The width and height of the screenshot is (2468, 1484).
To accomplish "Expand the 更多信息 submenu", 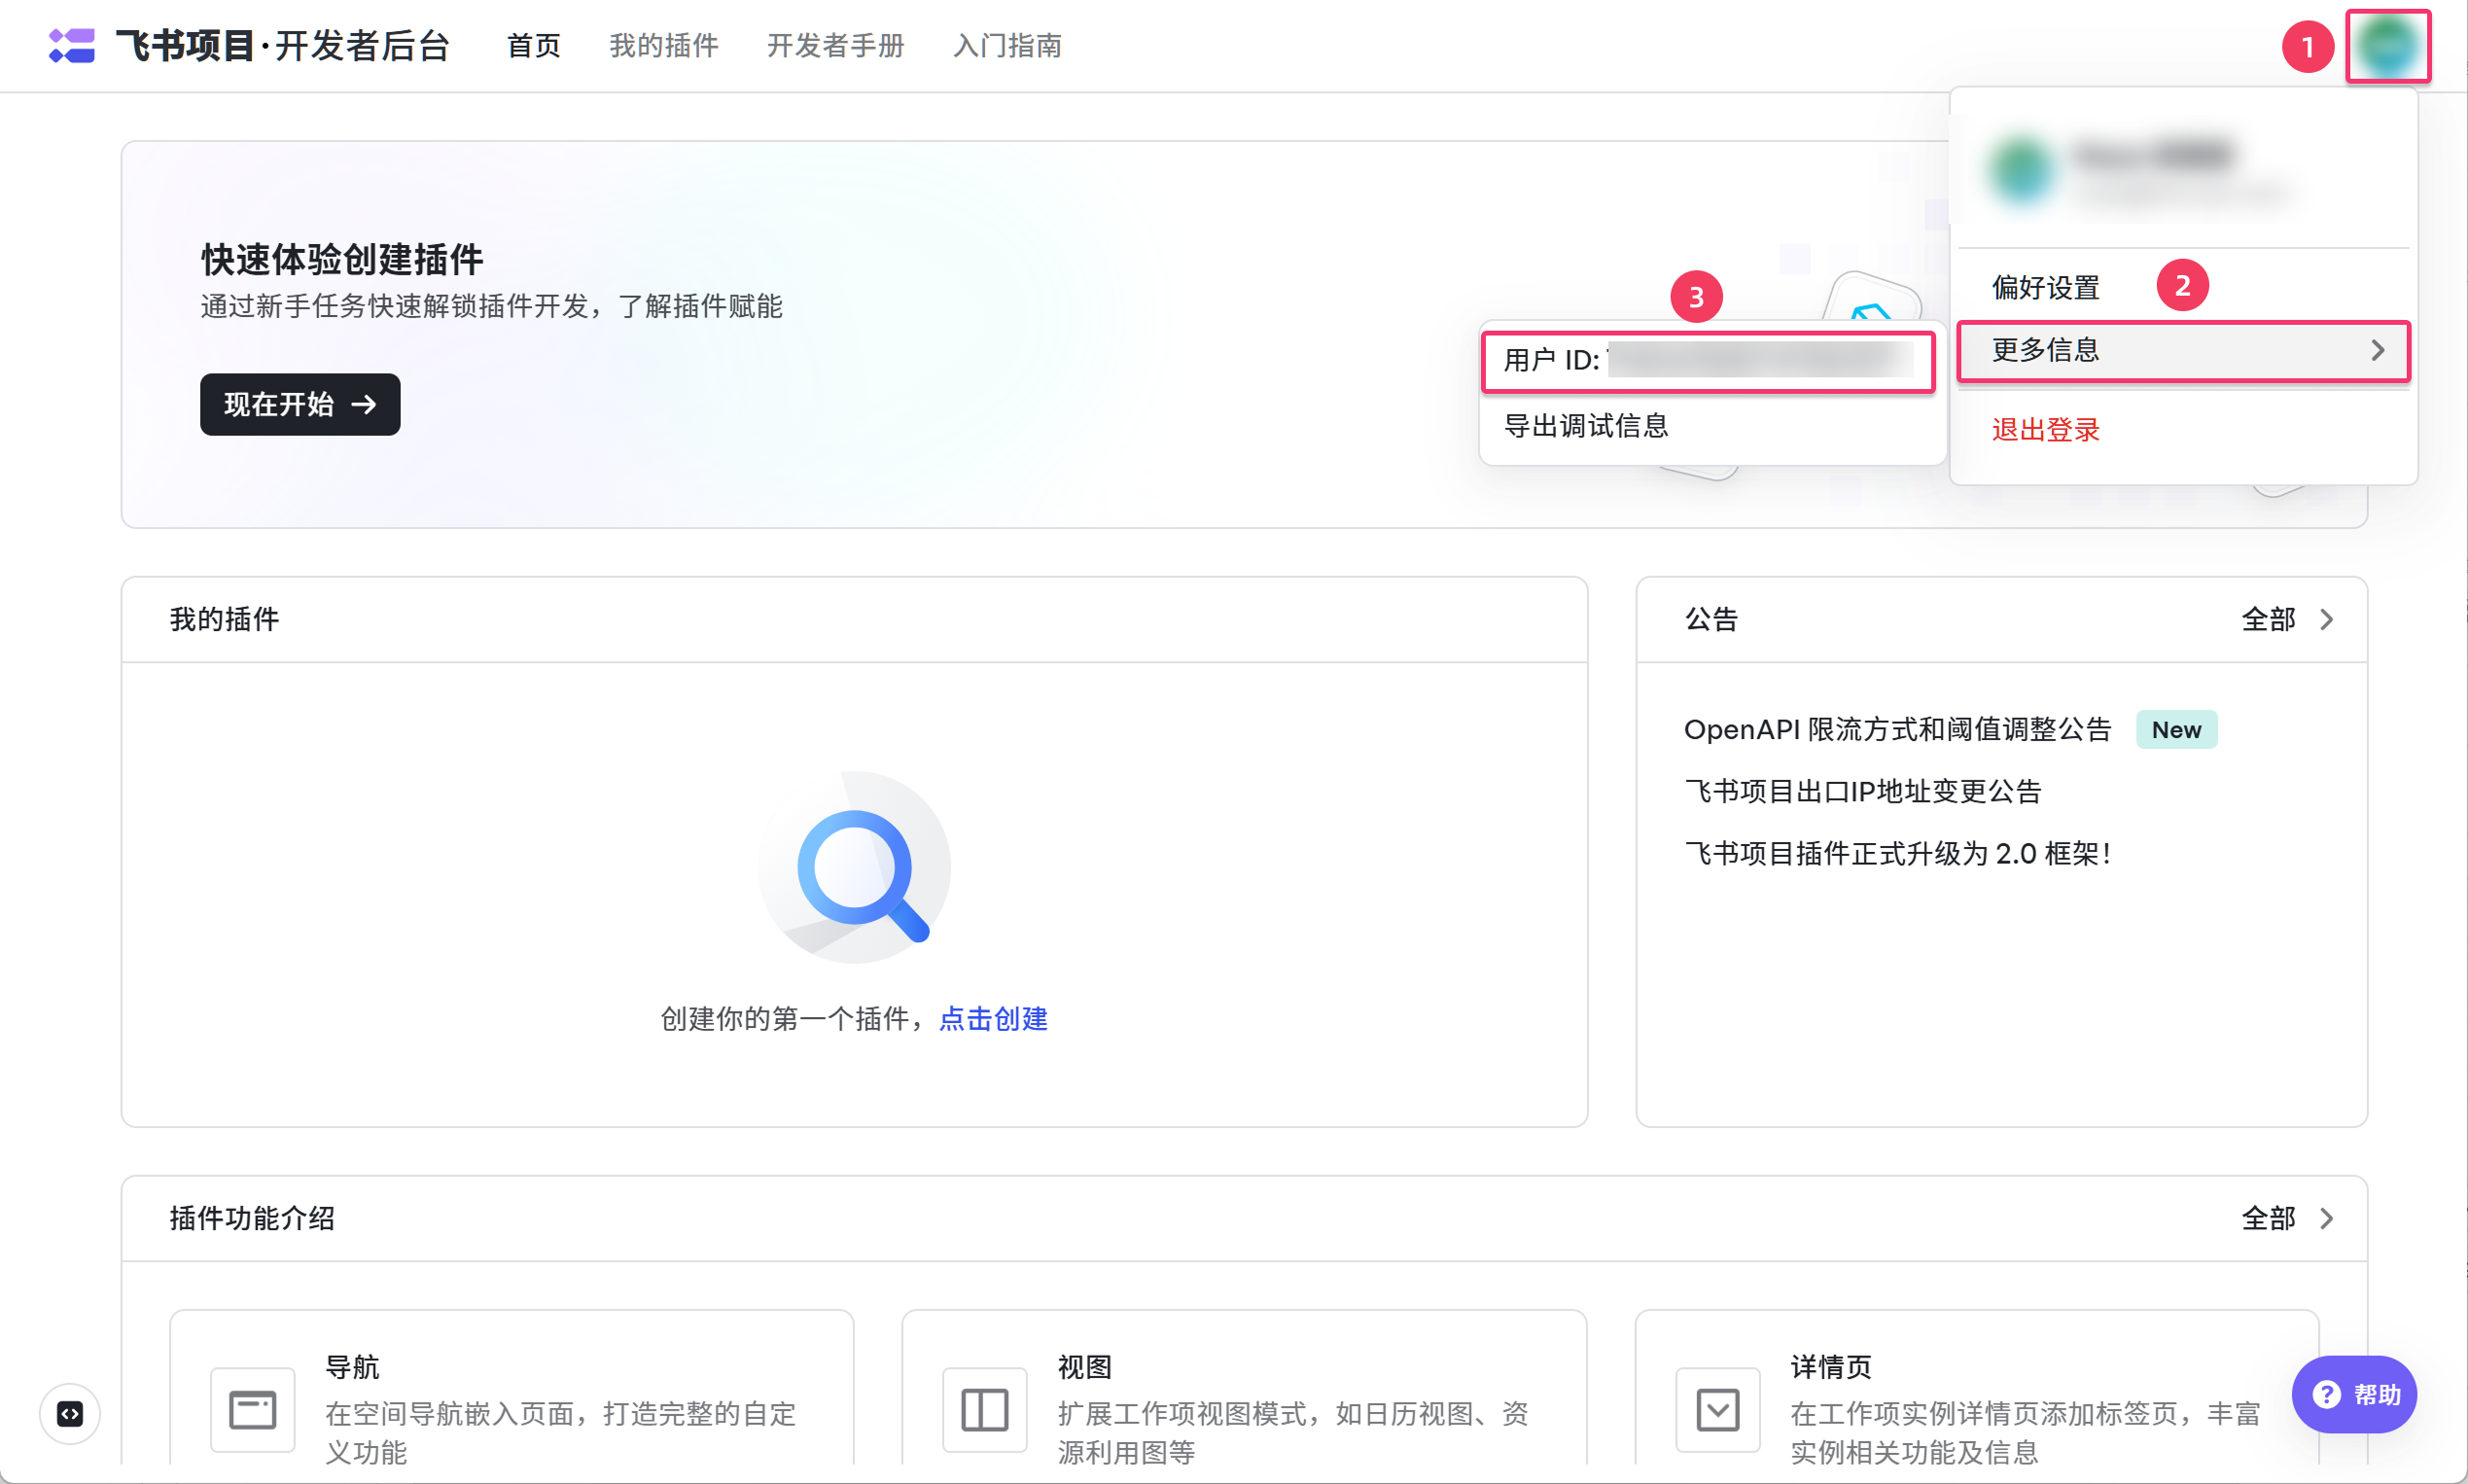I will tap(2183, 350).
